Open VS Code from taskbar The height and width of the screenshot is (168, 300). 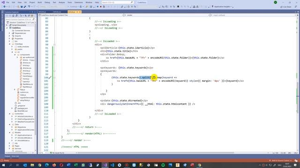[112, 165]
